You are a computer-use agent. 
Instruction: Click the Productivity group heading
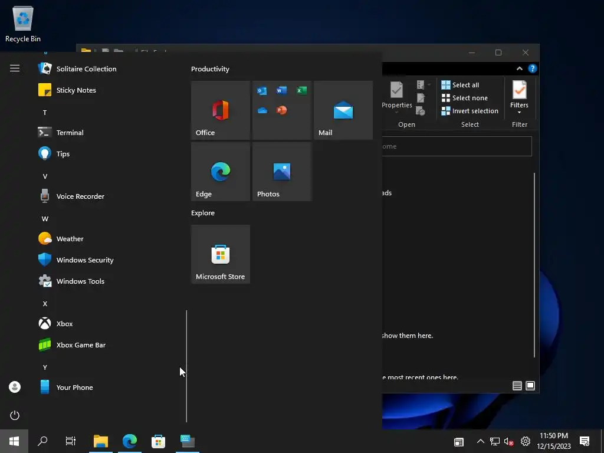point(211,69)
